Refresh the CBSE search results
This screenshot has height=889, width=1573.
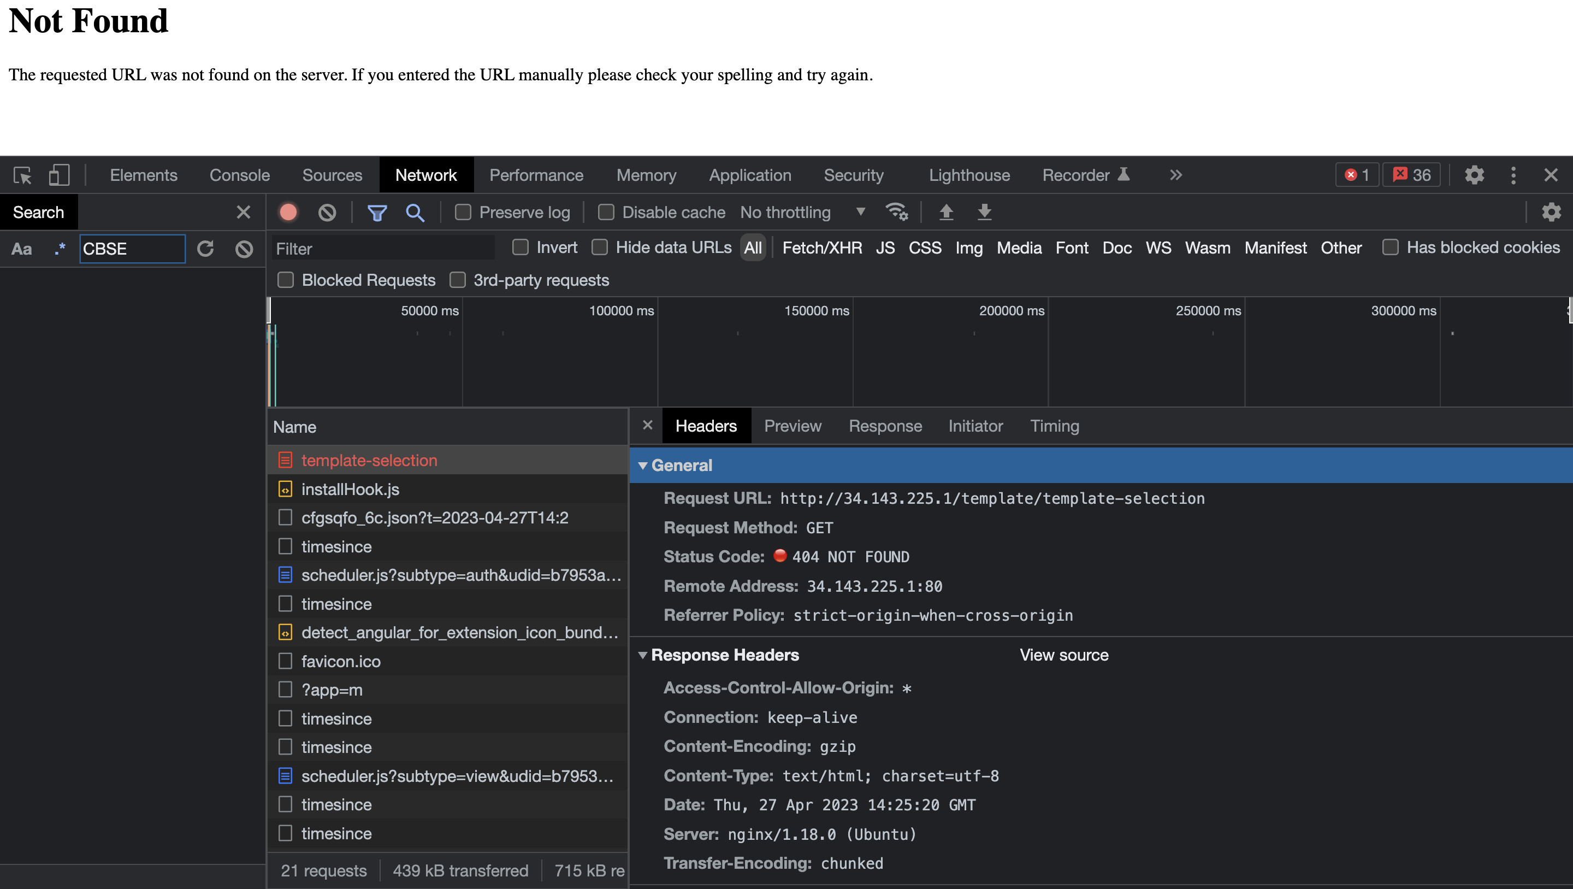(206, 249)
